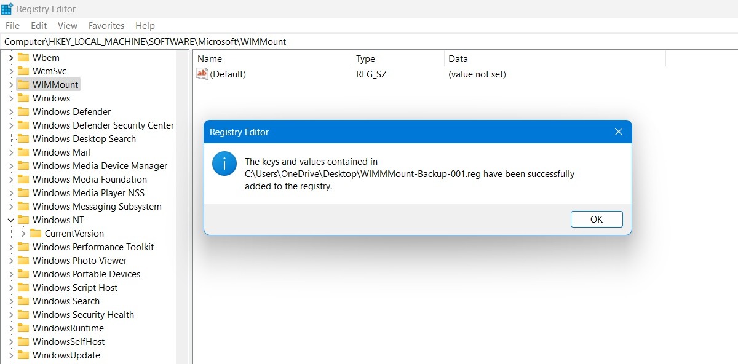Expand the Windows Search tree node

(11, 301)
